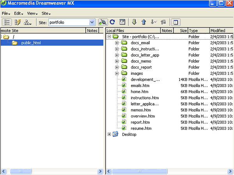The width and height of the screenshot is (234, 175).
Task: Open the Site portfolio dropdown
Action: (92, 23)
